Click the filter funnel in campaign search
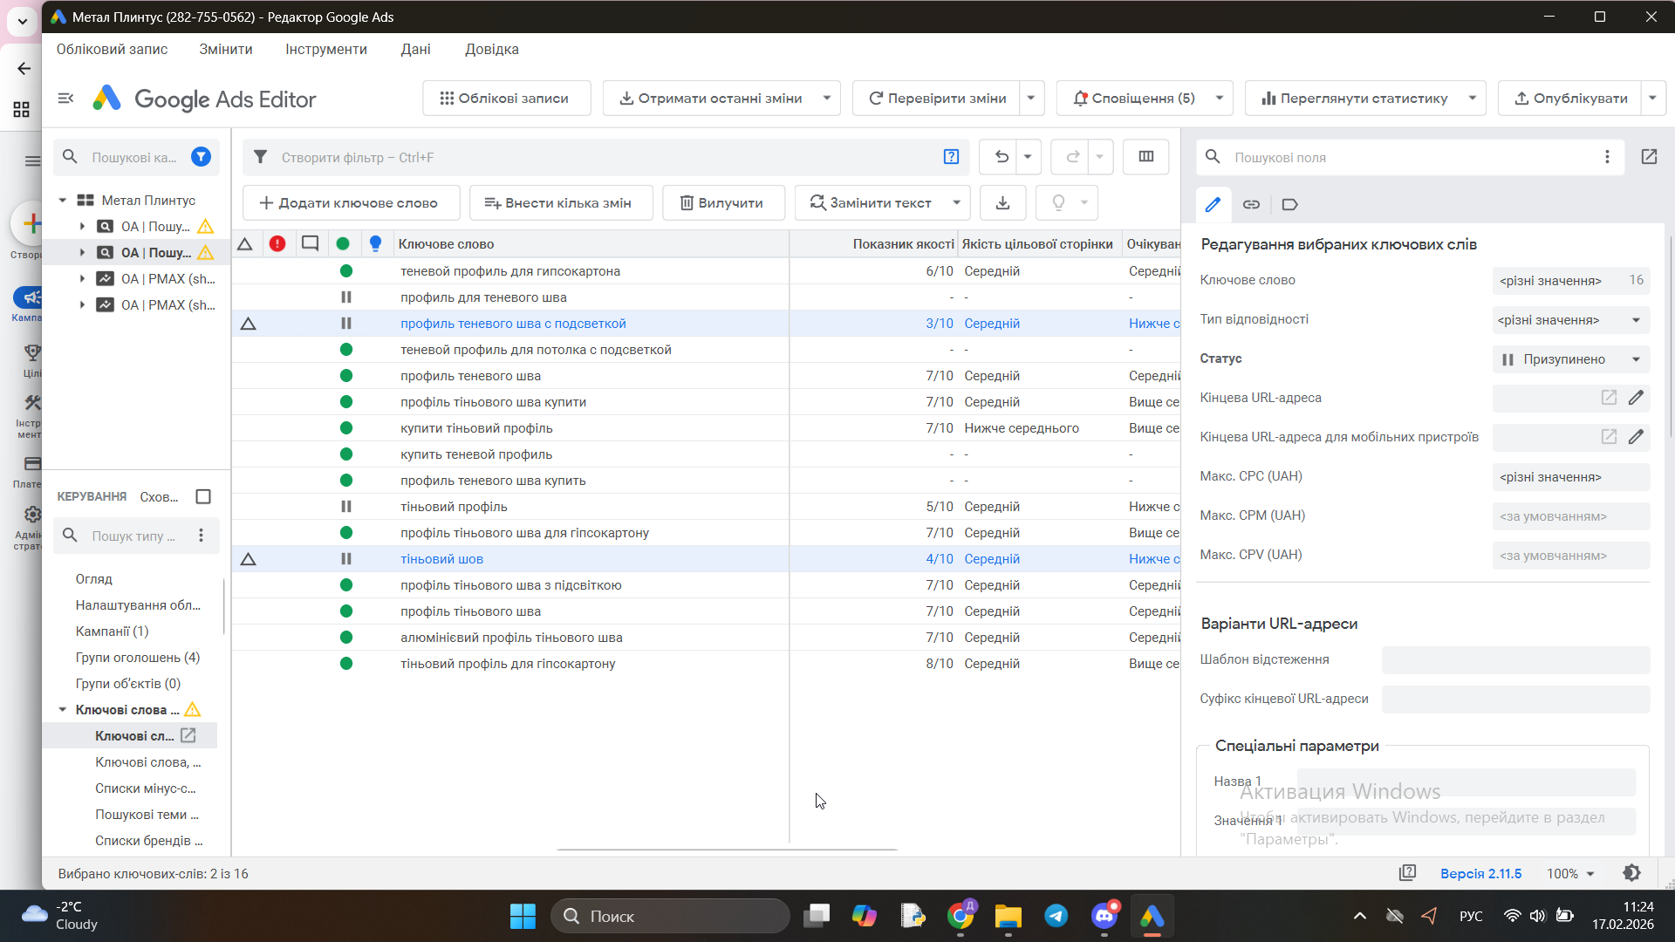Viewport: 1675px width, 942px height. click(201, 157)
